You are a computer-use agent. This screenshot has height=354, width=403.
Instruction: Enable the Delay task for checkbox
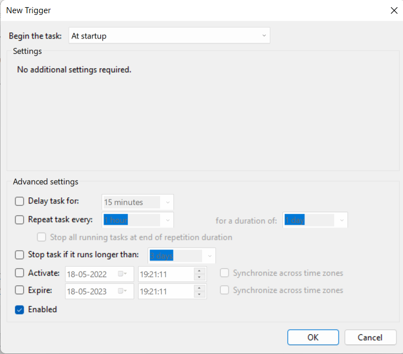[19, 201]
